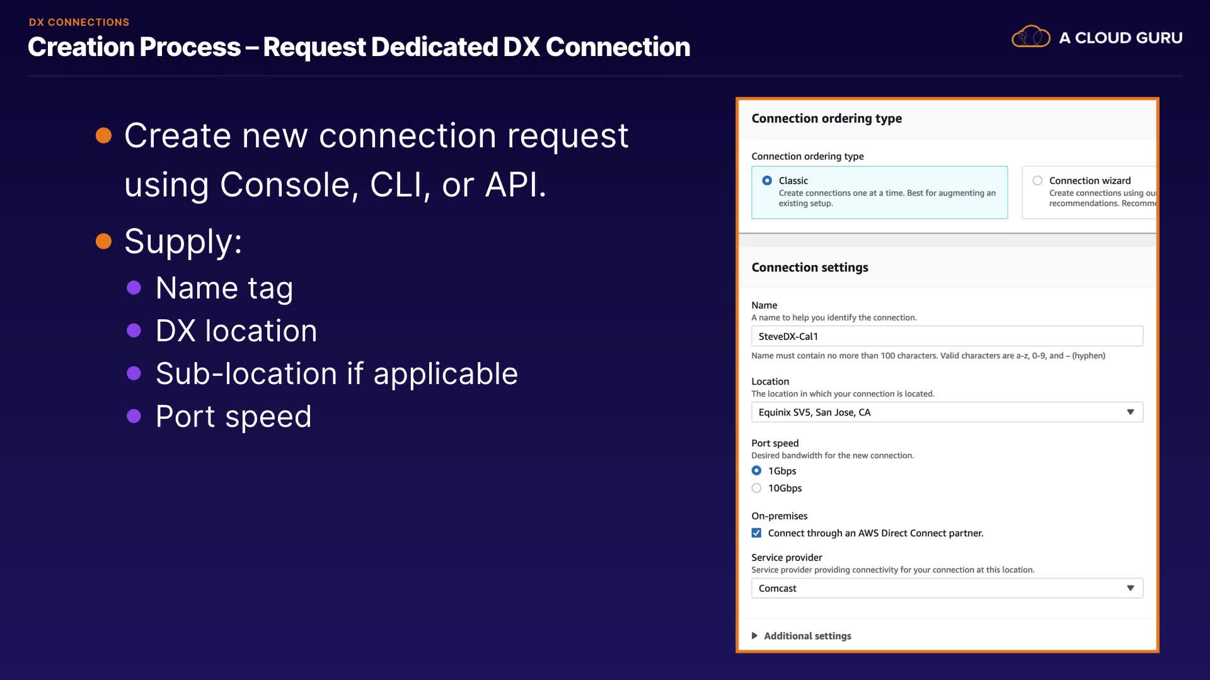Choose the 10Gbps port speed option

757,488
